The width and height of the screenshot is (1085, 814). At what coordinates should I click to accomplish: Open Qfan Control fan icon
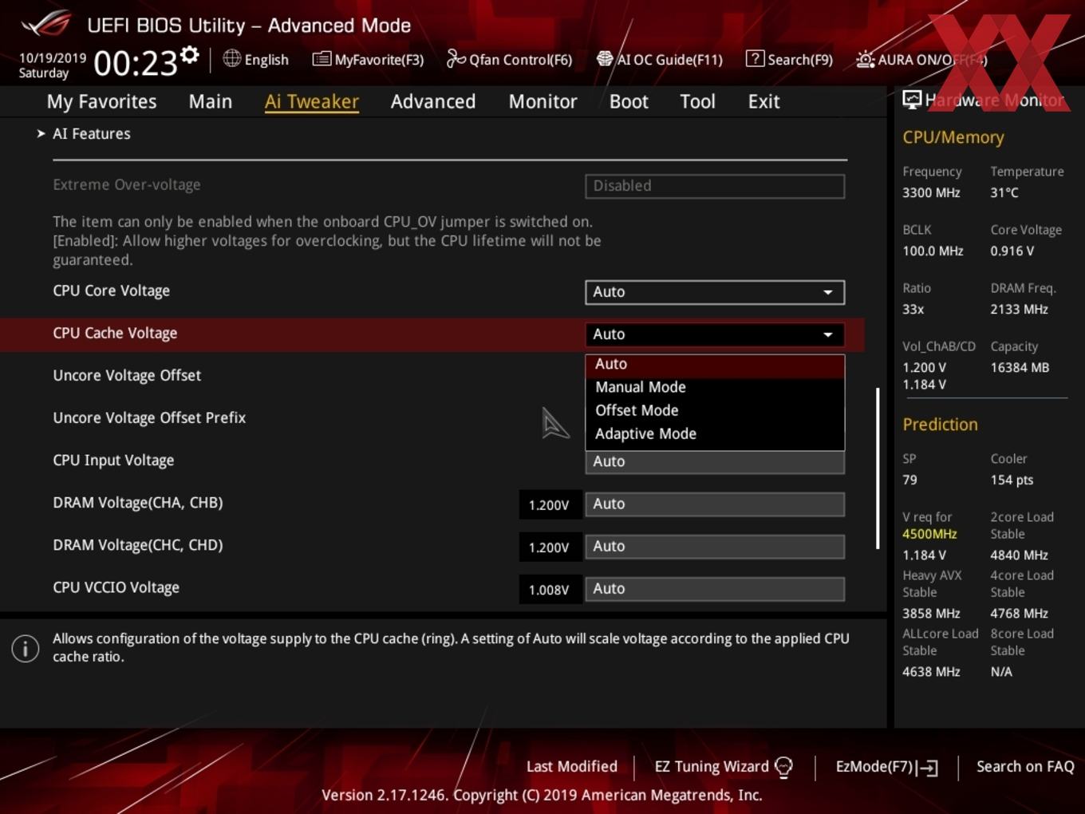[x=456, y=58]
